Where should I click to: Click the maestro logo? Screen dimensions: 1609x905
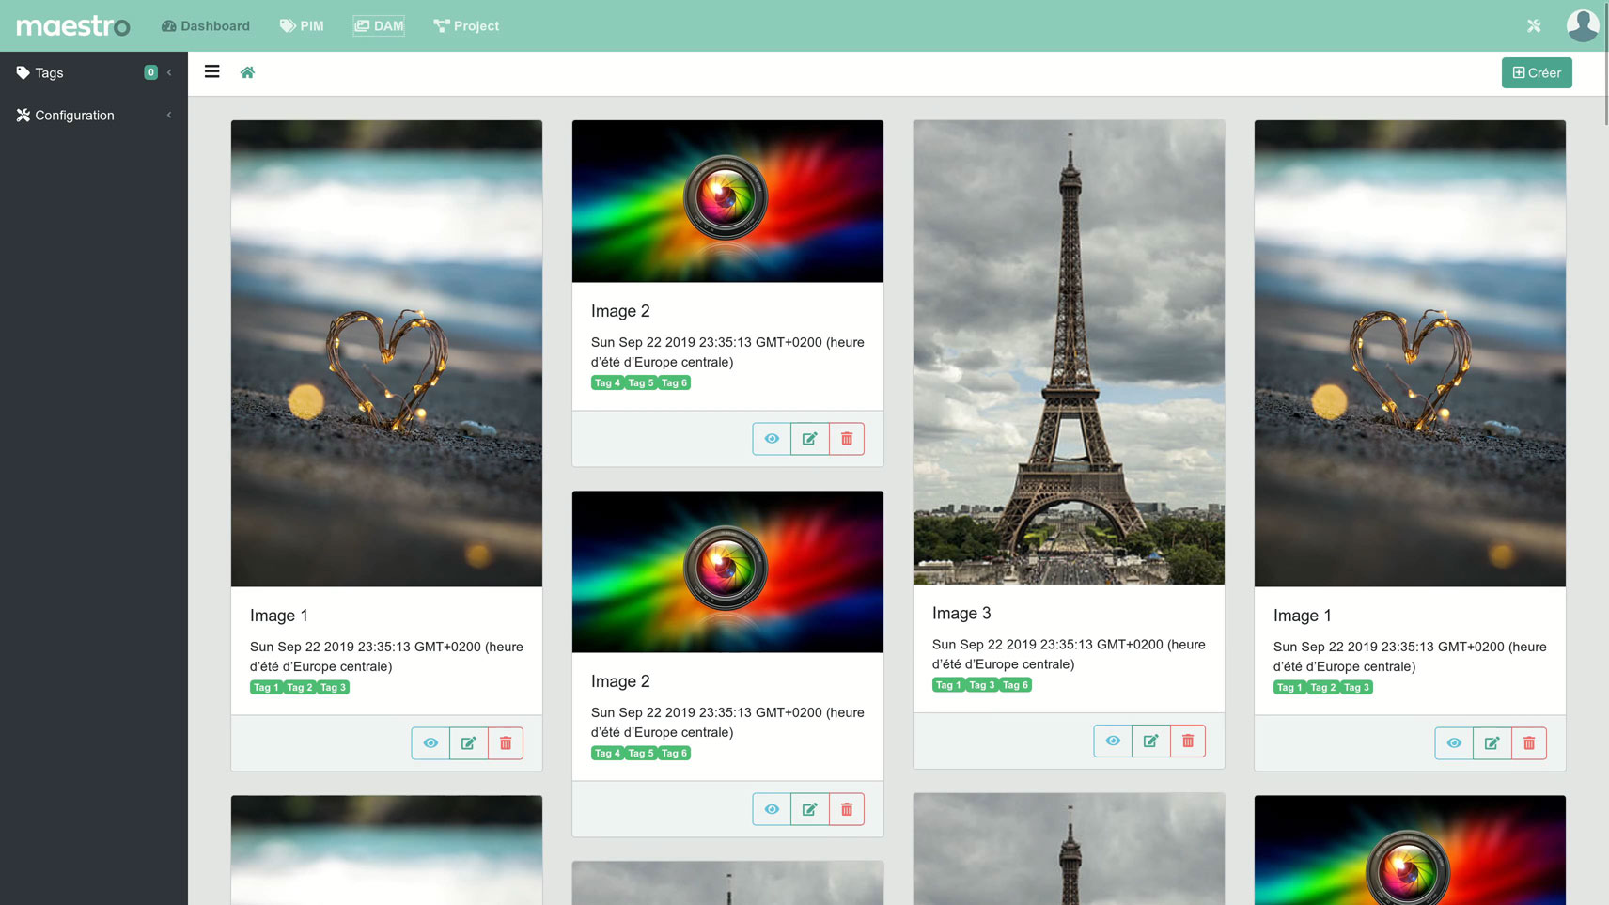[x=73, y=25]
